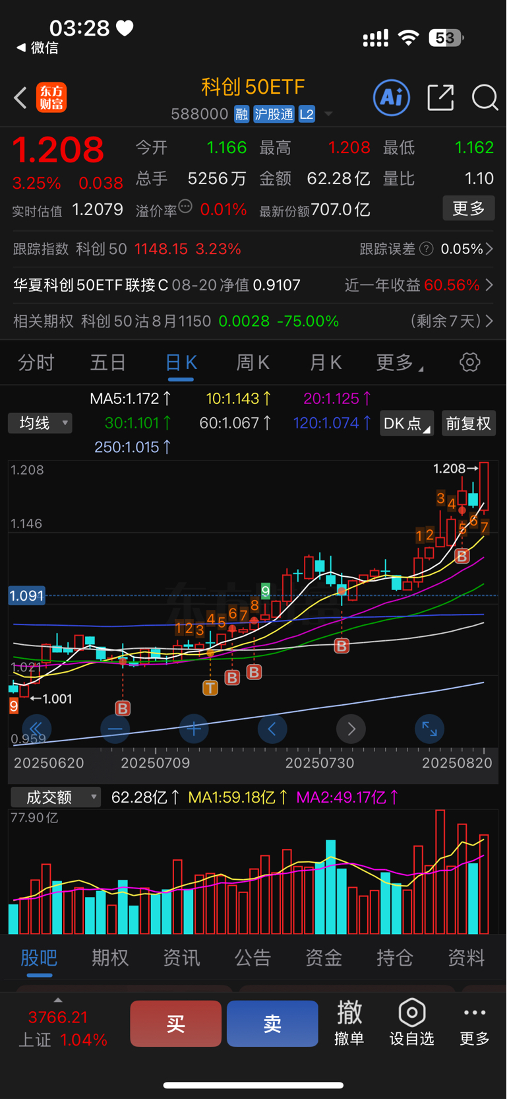The width and height of the screenshot is (507, 1099).
Task: Tap the Wi-Fi status icon
Action: tap(409, 38)
